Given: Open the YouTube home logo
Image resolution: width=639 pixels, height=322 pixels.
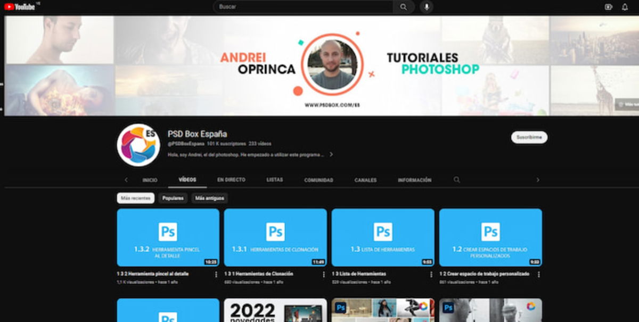Looking at the screenshot, I should (20, 7).
